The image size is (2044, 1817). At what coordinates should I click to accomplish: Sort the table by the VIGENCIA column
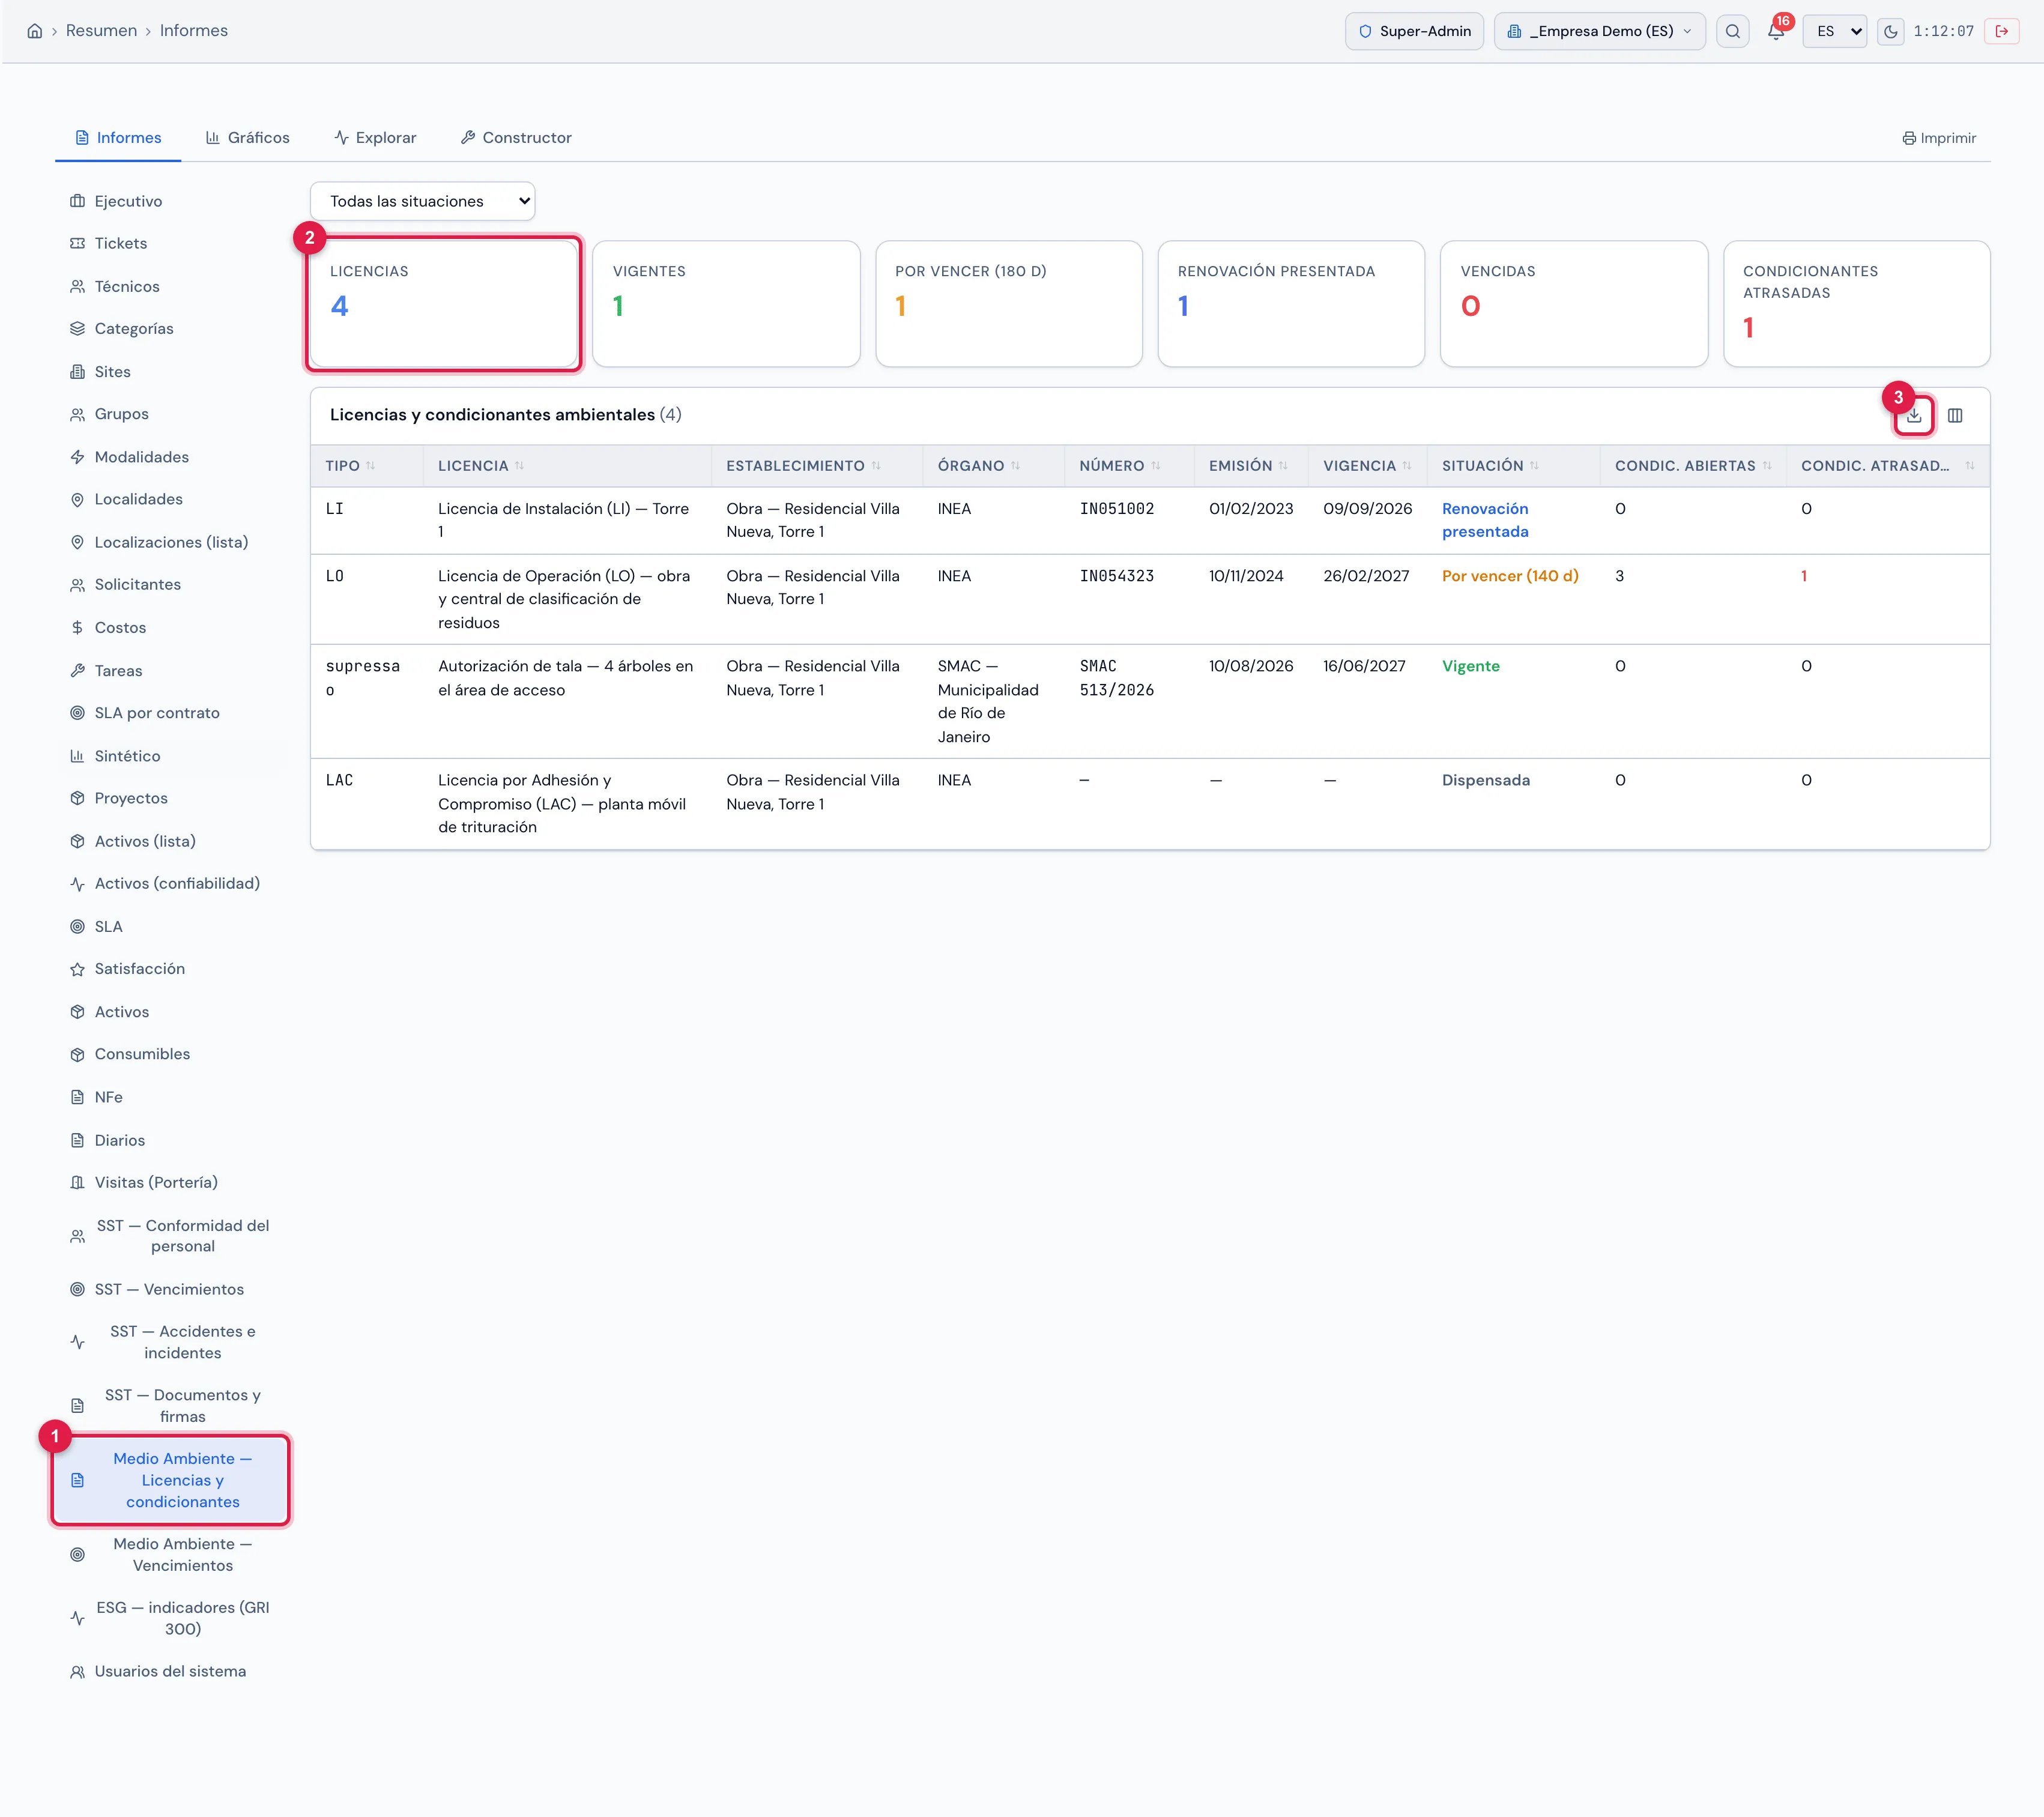tap(1367, 466)
